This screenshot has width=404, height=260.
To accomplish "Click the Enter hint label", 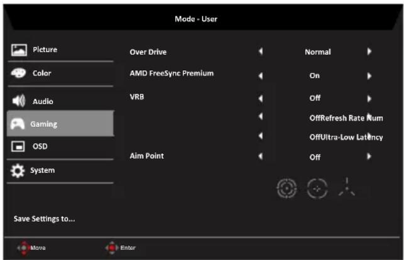I will click(128, 247).
